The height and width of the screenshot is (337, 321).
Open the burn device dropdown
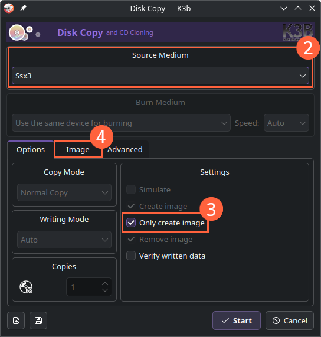(x=121, y=123)
